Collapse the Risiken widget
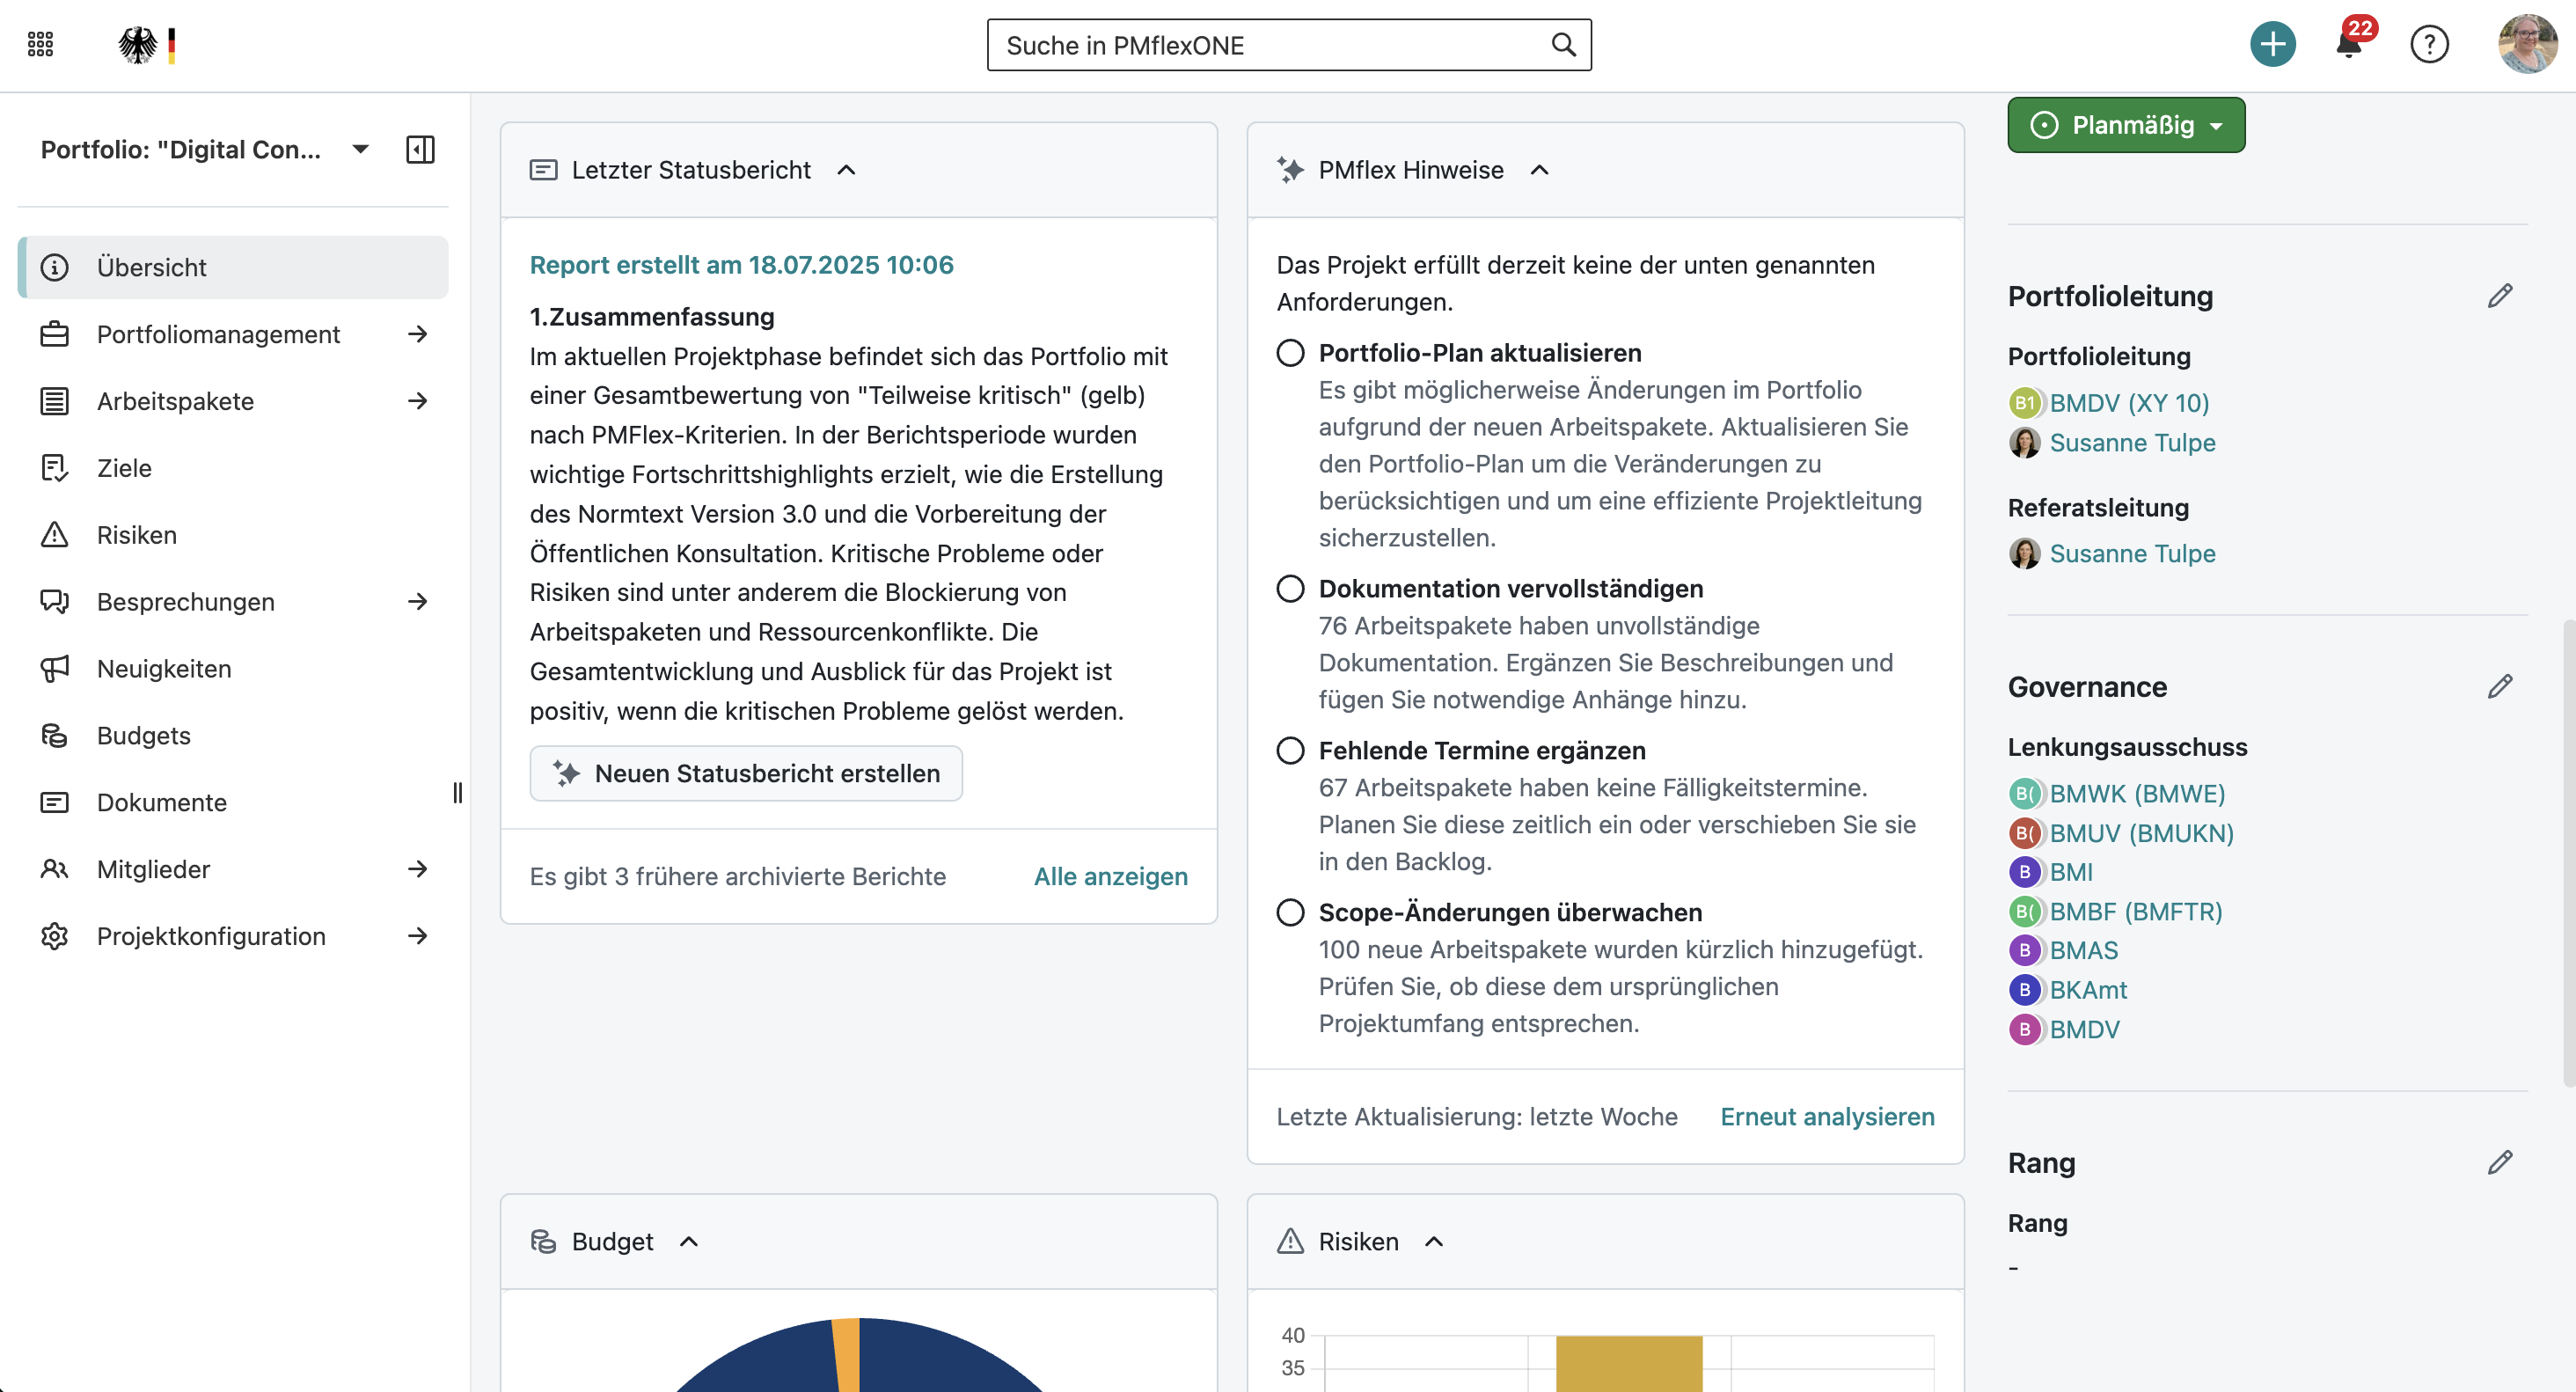Viewport: 2576px width, 1392px height. pos(1434,1242)
